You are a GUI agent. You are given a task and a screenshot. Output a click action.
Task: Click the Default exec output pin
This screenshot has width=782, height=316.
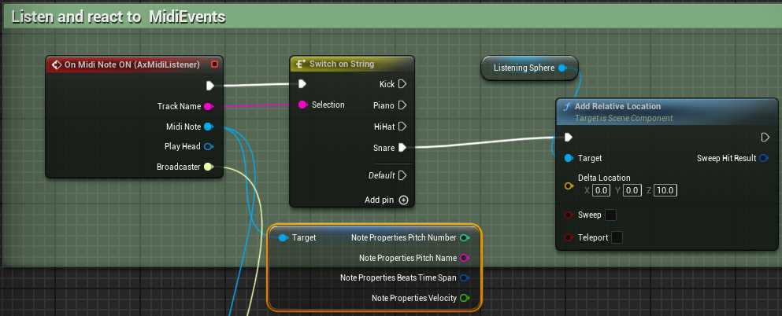402,175
